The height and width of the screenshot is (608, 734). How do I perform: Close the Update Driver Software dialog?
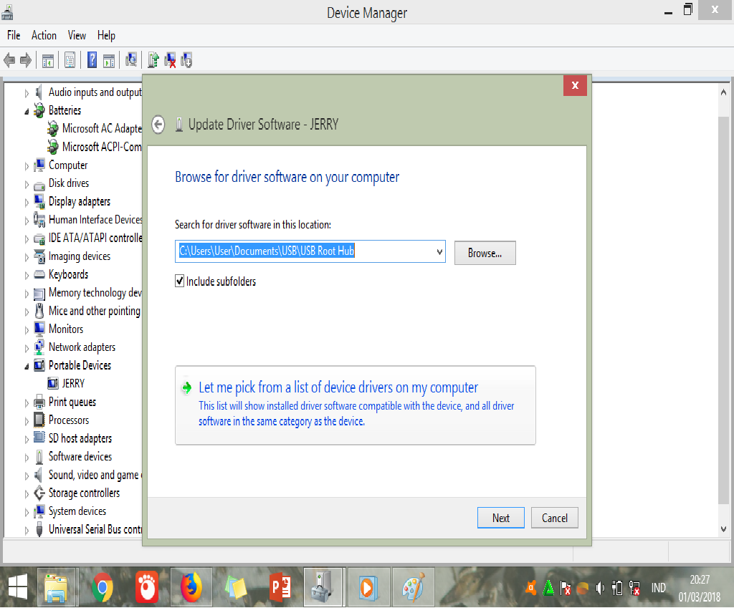575,85
